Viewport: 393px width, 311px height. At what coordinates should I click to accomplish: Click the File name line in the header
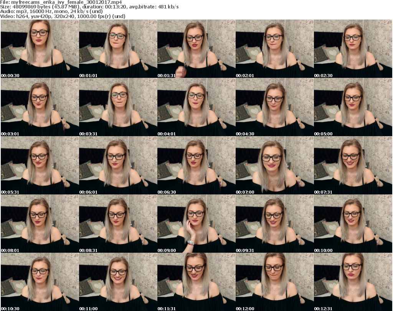pos(61,2)
